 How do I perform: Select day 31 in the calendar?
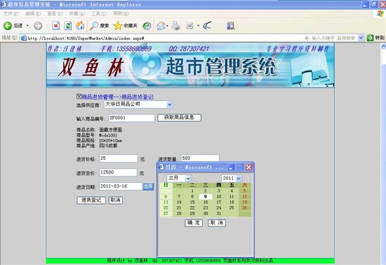click(x=218, y=213)
